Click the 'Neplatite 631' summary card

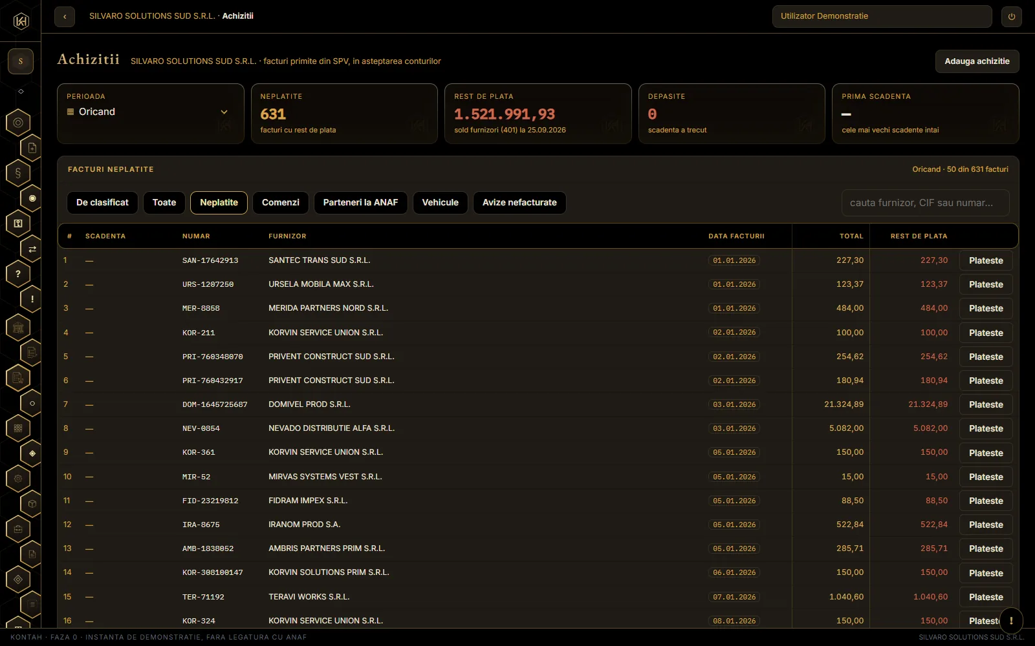(344, 114)
